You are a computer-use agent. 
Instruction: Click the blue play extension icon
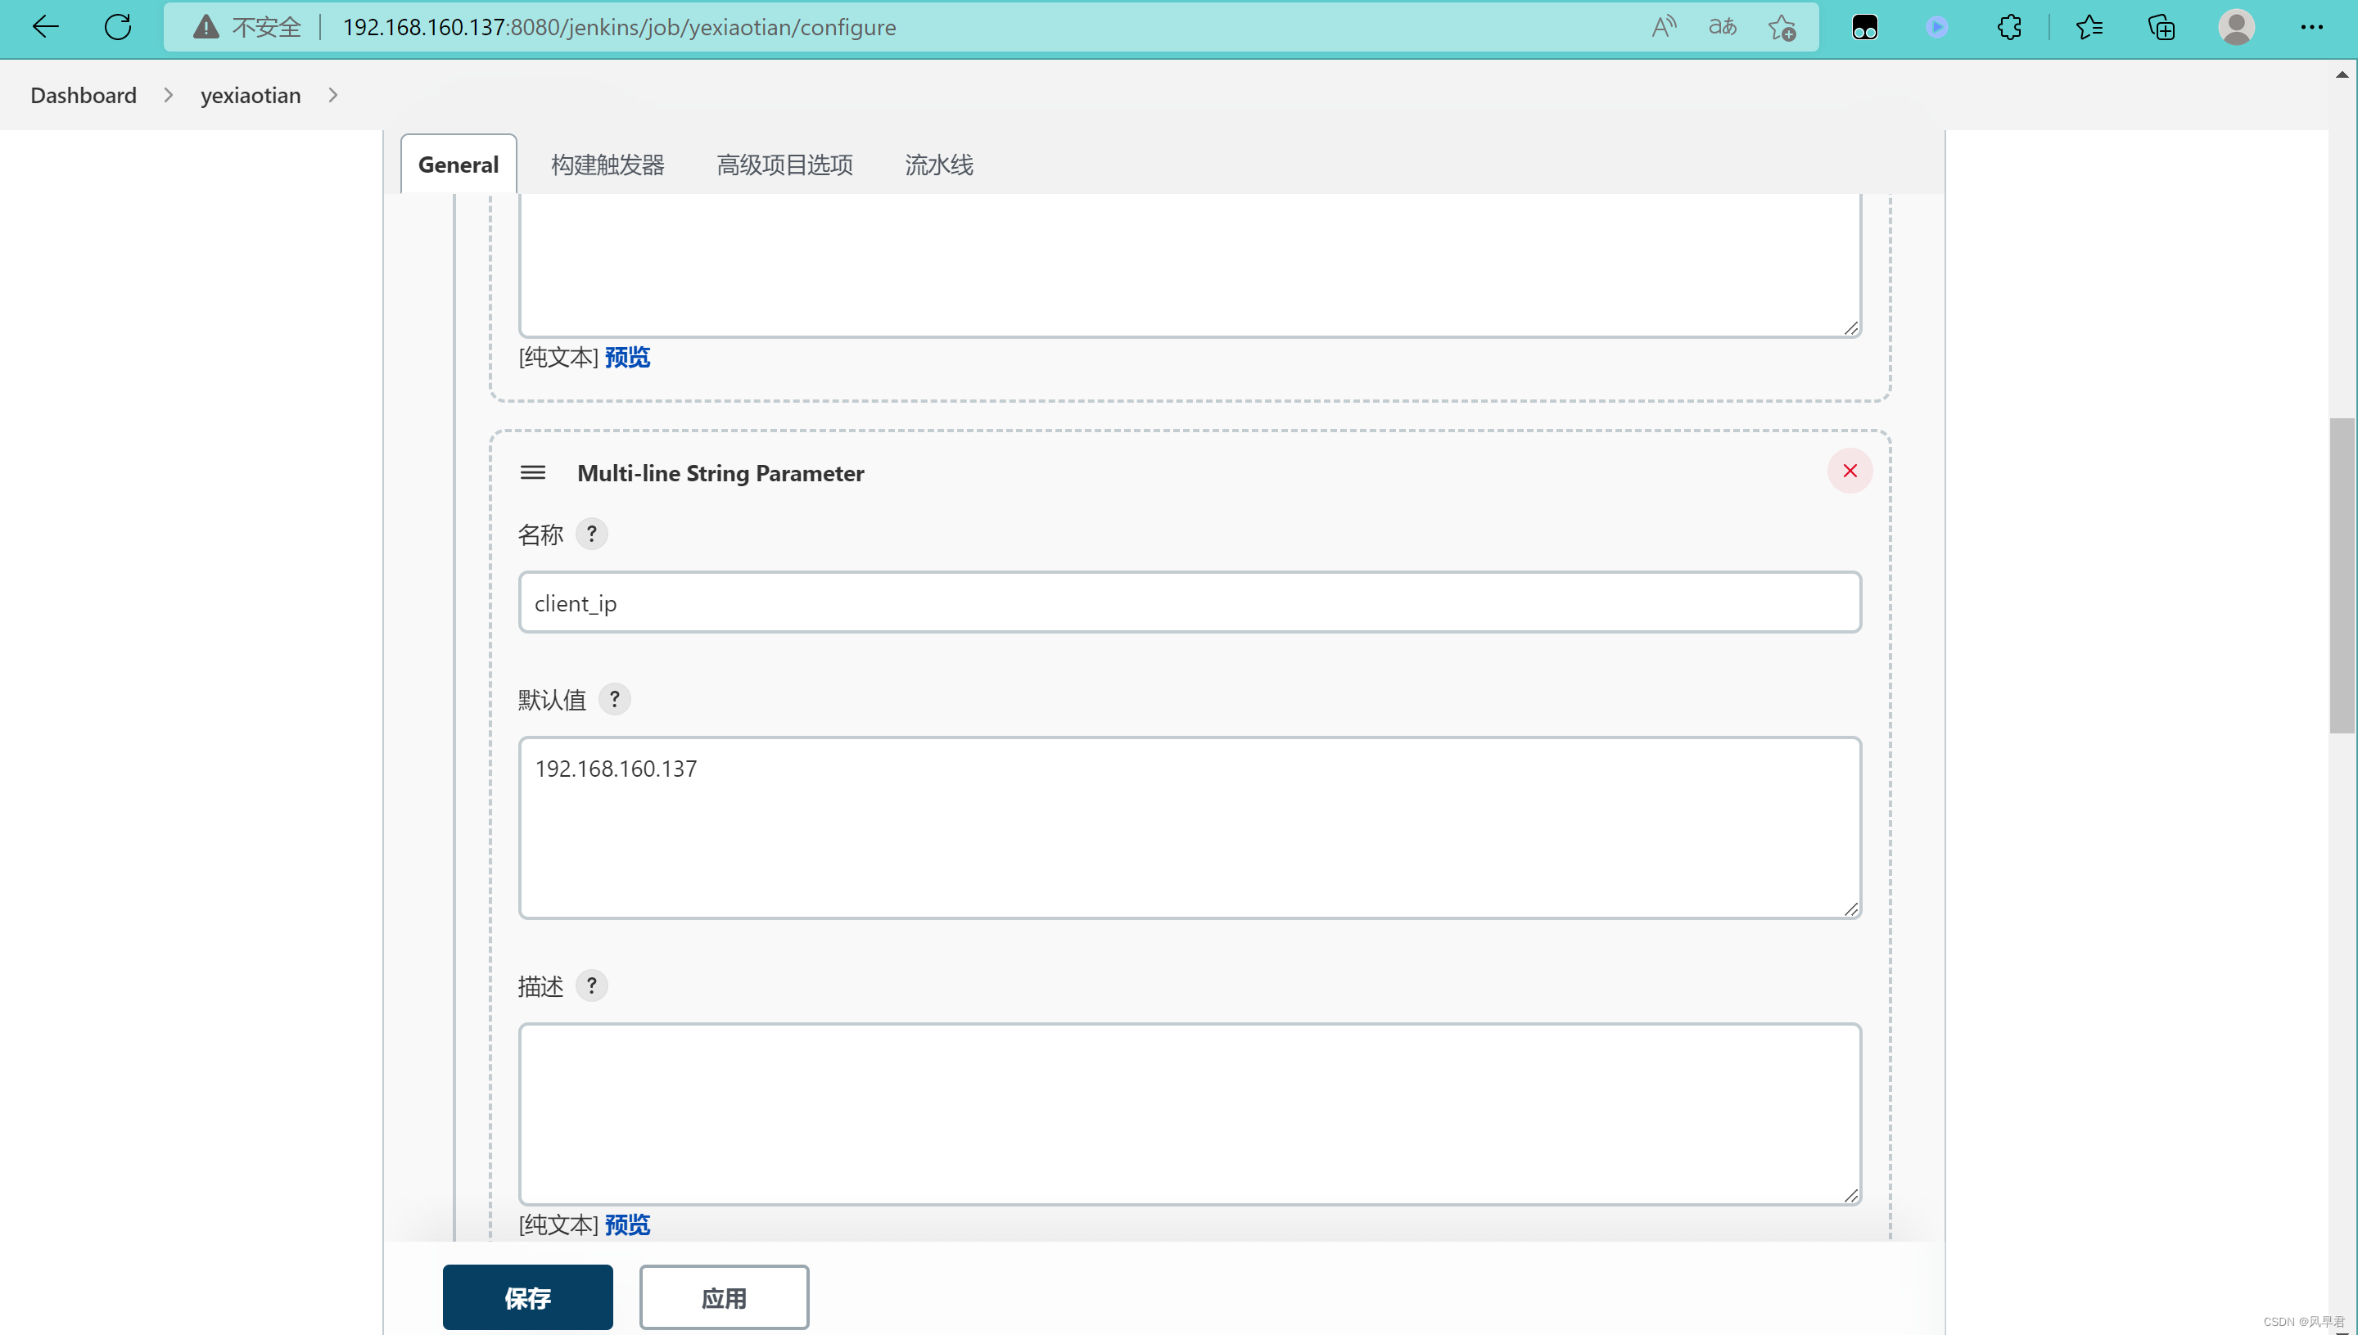[1937, 28]
